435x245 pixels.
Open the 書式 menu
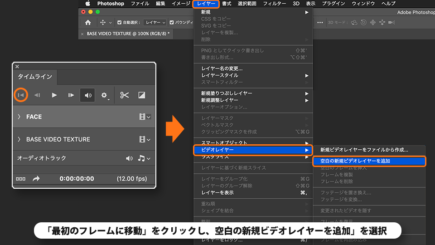coord(227,4)
